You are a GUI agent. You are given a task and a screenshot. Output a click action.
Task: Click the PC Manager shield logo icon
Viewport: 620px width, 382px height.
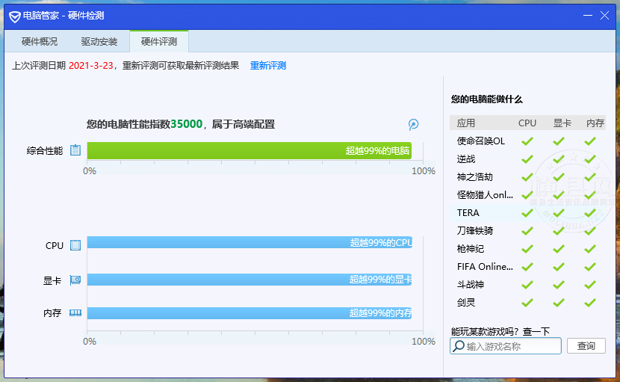click(15, 16)
